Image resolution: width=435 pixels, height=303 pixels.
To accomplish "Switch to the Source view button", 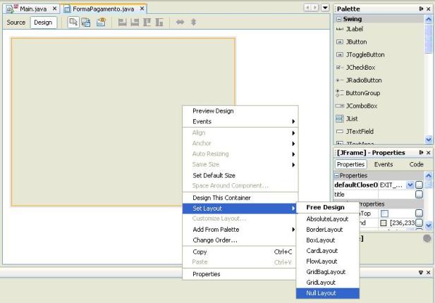I will (16, 23).
